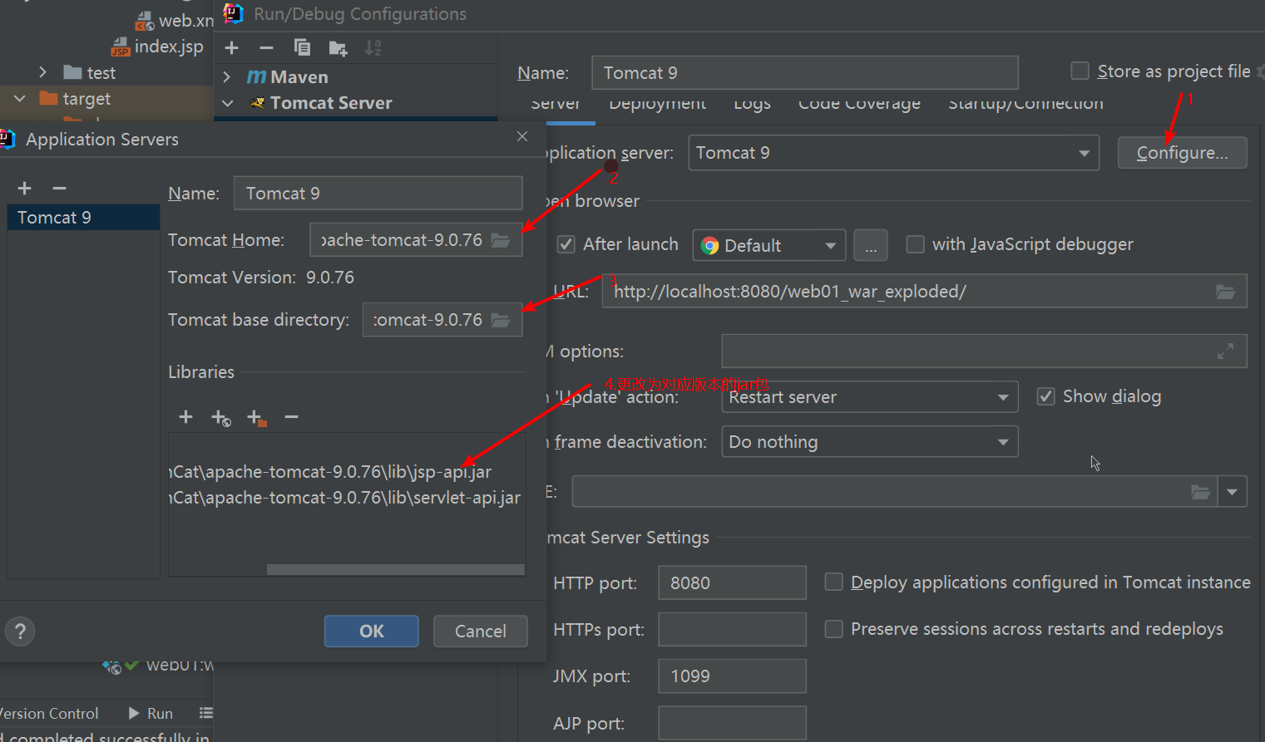Collapse target folder in project tree
Image resolution: width=1265 pixels, height=742 pixels.
[19, 99]
